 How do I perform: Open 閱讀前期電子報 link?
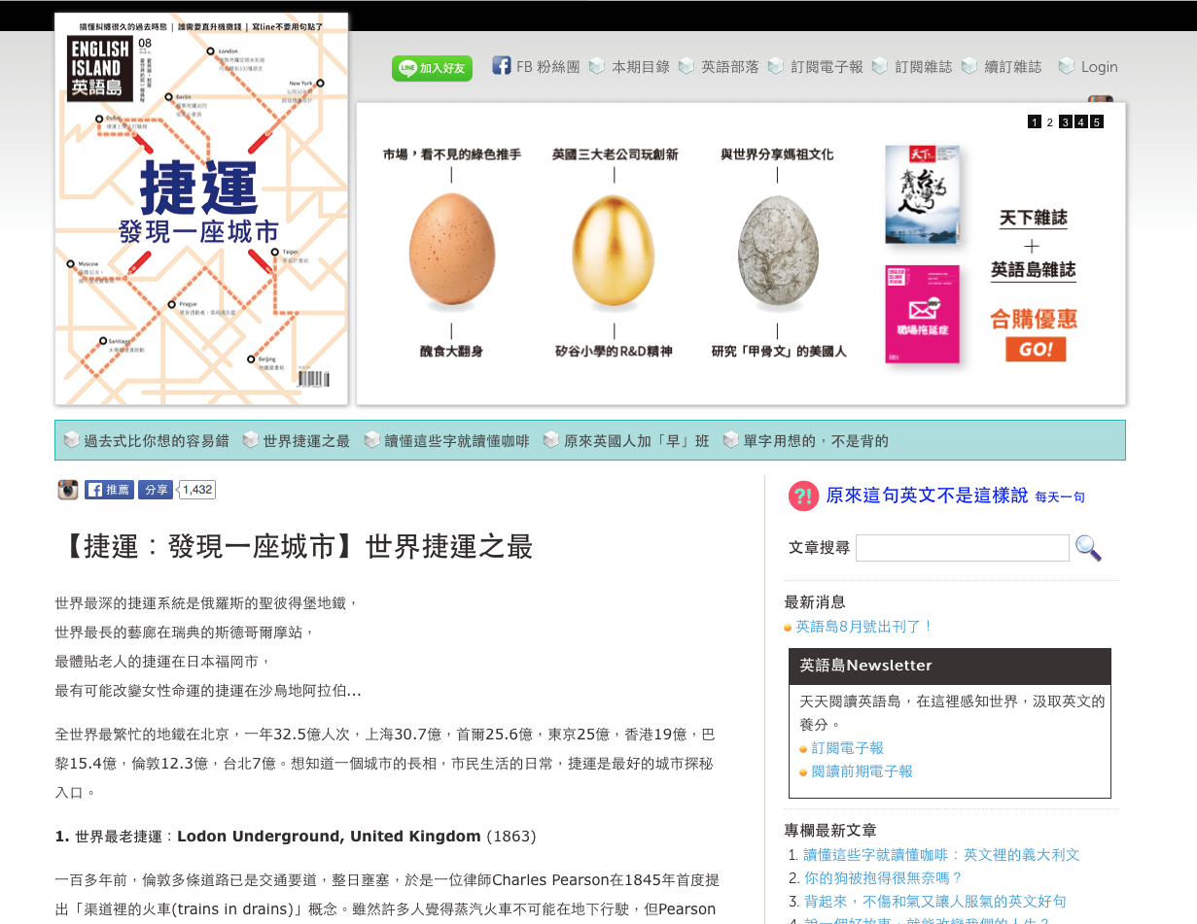[x=862, y=771]
